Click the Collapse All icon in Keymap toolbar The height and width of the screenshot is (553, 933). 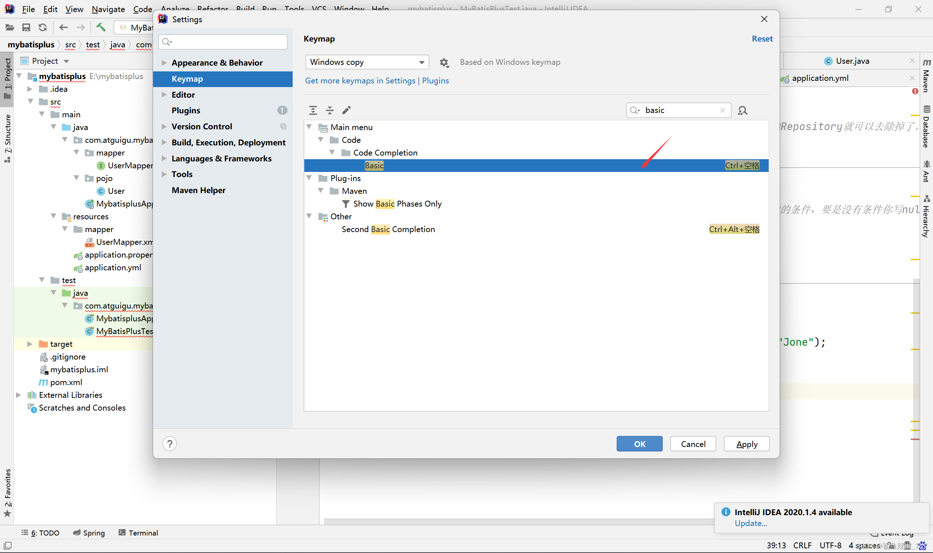(329, 110)
